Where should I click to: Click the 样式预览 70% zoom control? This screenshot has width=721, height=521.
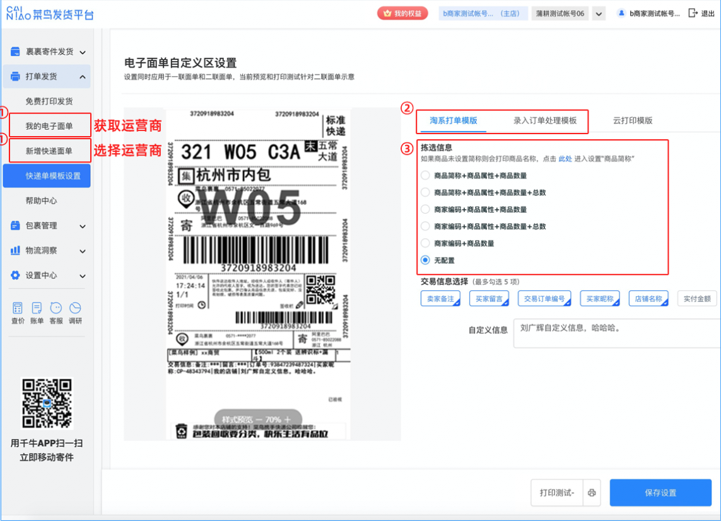(258, 419)
